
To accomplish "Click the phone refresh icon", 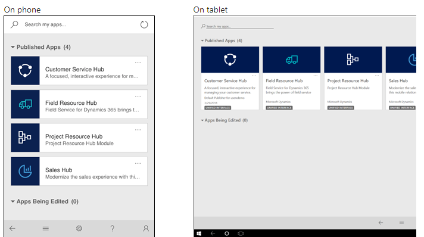I will point(144,24).
